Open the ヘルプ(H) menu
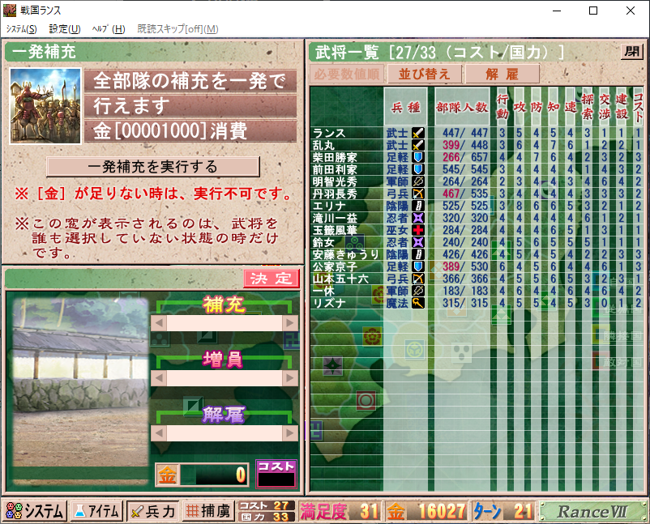The height and width of the screenshot is (524, 650). coord(109,28)
